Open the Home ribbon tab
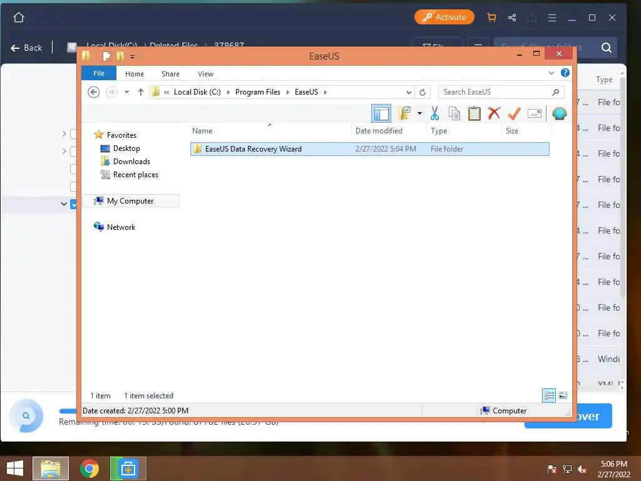 click(135, 74)
